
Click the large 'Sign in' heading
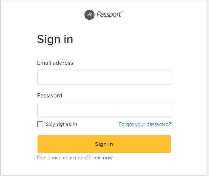pos(55,39)
